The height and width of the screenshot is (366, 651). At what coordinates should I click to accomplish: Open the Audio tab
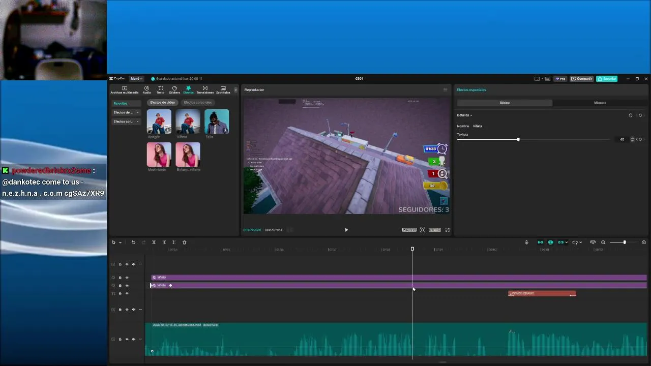point(146,90)
